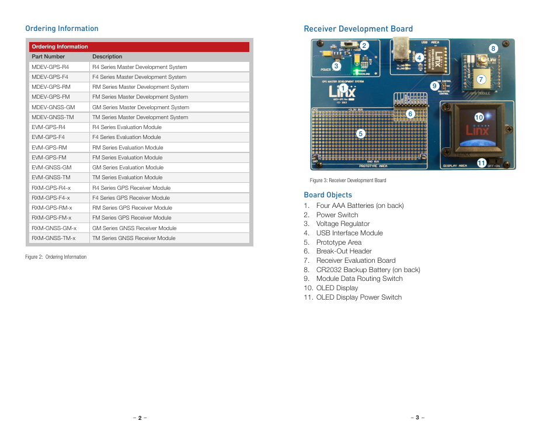Click 'R4 Series Master Development System' description
The width and height of the screenshot is (557, 431).
click(x=140, y=67)
